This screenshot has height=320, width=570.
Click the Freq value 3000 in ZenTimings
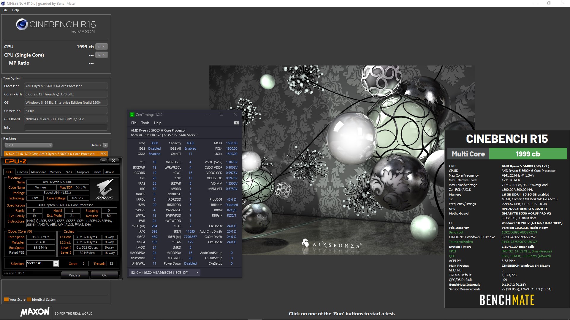[x=154, y=143]
